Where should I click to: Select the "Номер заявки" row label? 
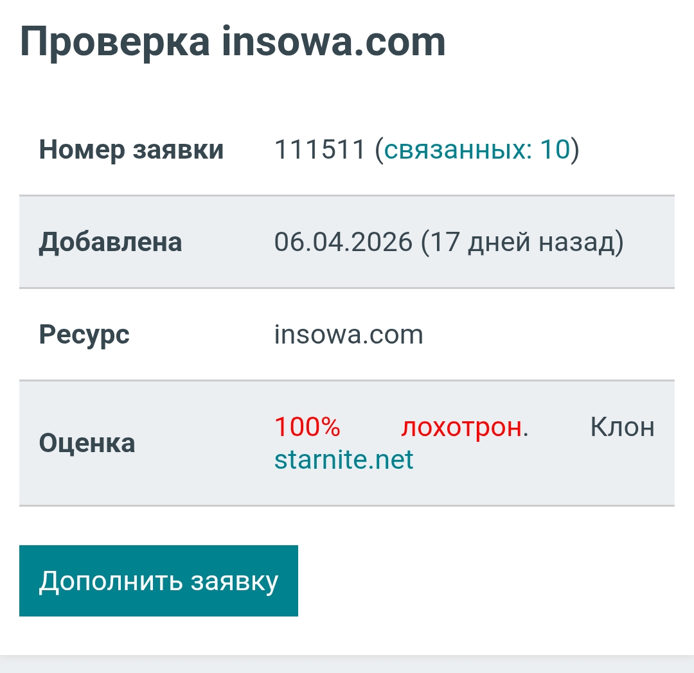[x=132, y=150]
